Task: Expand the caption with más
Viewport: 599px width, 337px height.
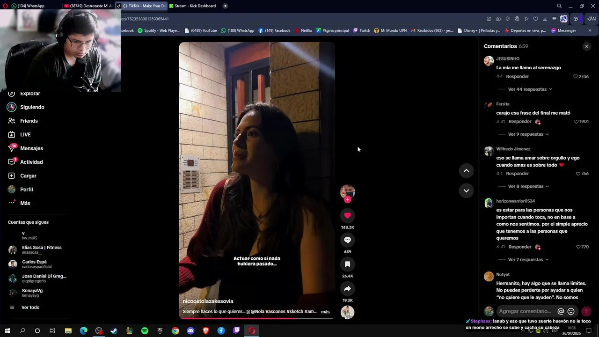Action: click(325, 312)
